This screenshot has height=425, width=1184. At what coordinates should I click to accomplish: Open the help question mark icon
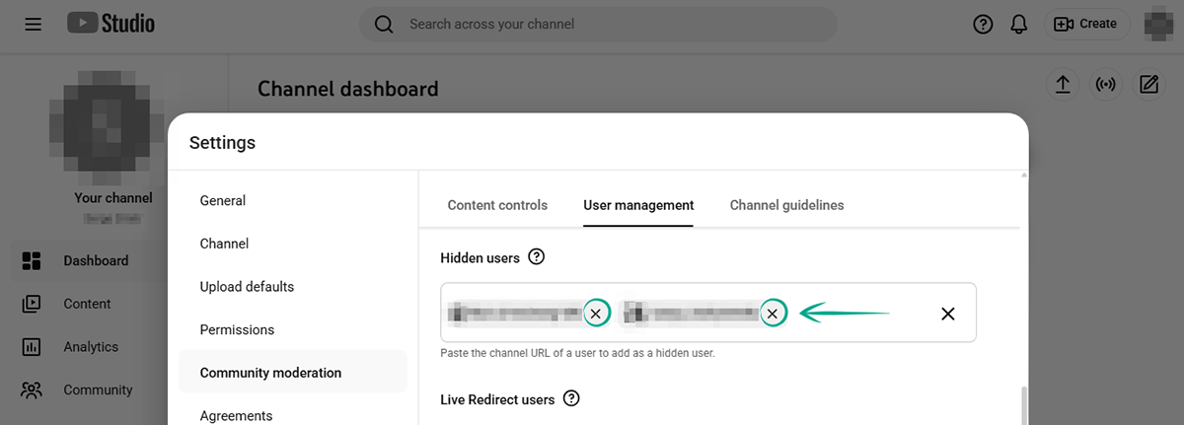[x=983, y=25]
